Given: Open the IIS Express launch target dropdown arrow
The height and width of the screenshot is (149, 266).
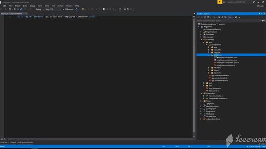Looking at the screenshot, I should coord(74,9).
